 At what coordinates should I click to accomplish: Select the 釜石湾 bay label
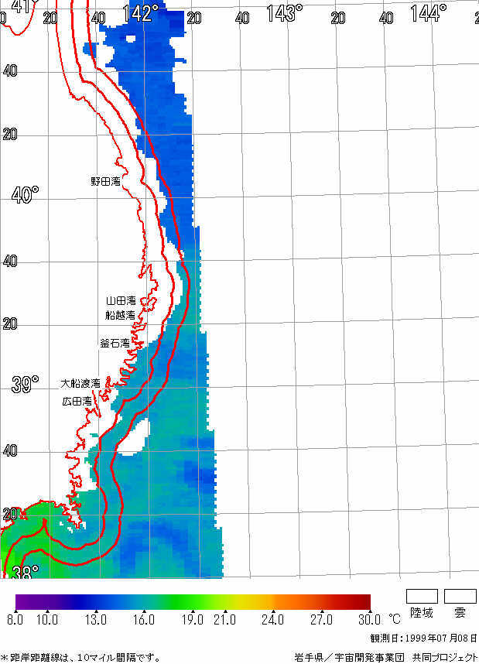(115, 343)
